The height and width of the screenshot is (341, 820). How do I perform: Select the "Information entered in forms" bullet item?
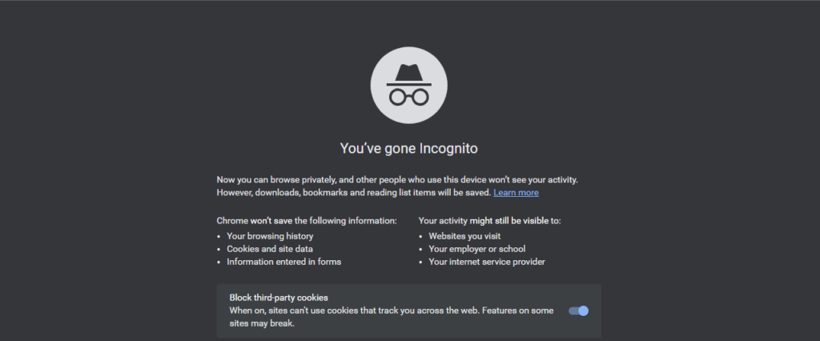click(284, 262)
